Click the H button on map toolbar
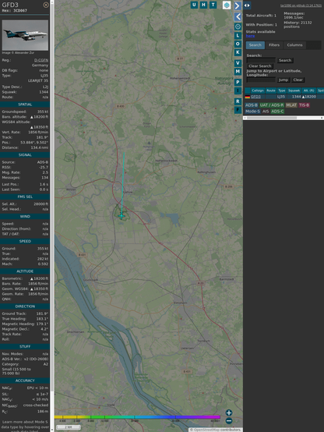 click(x=203, y=5)
